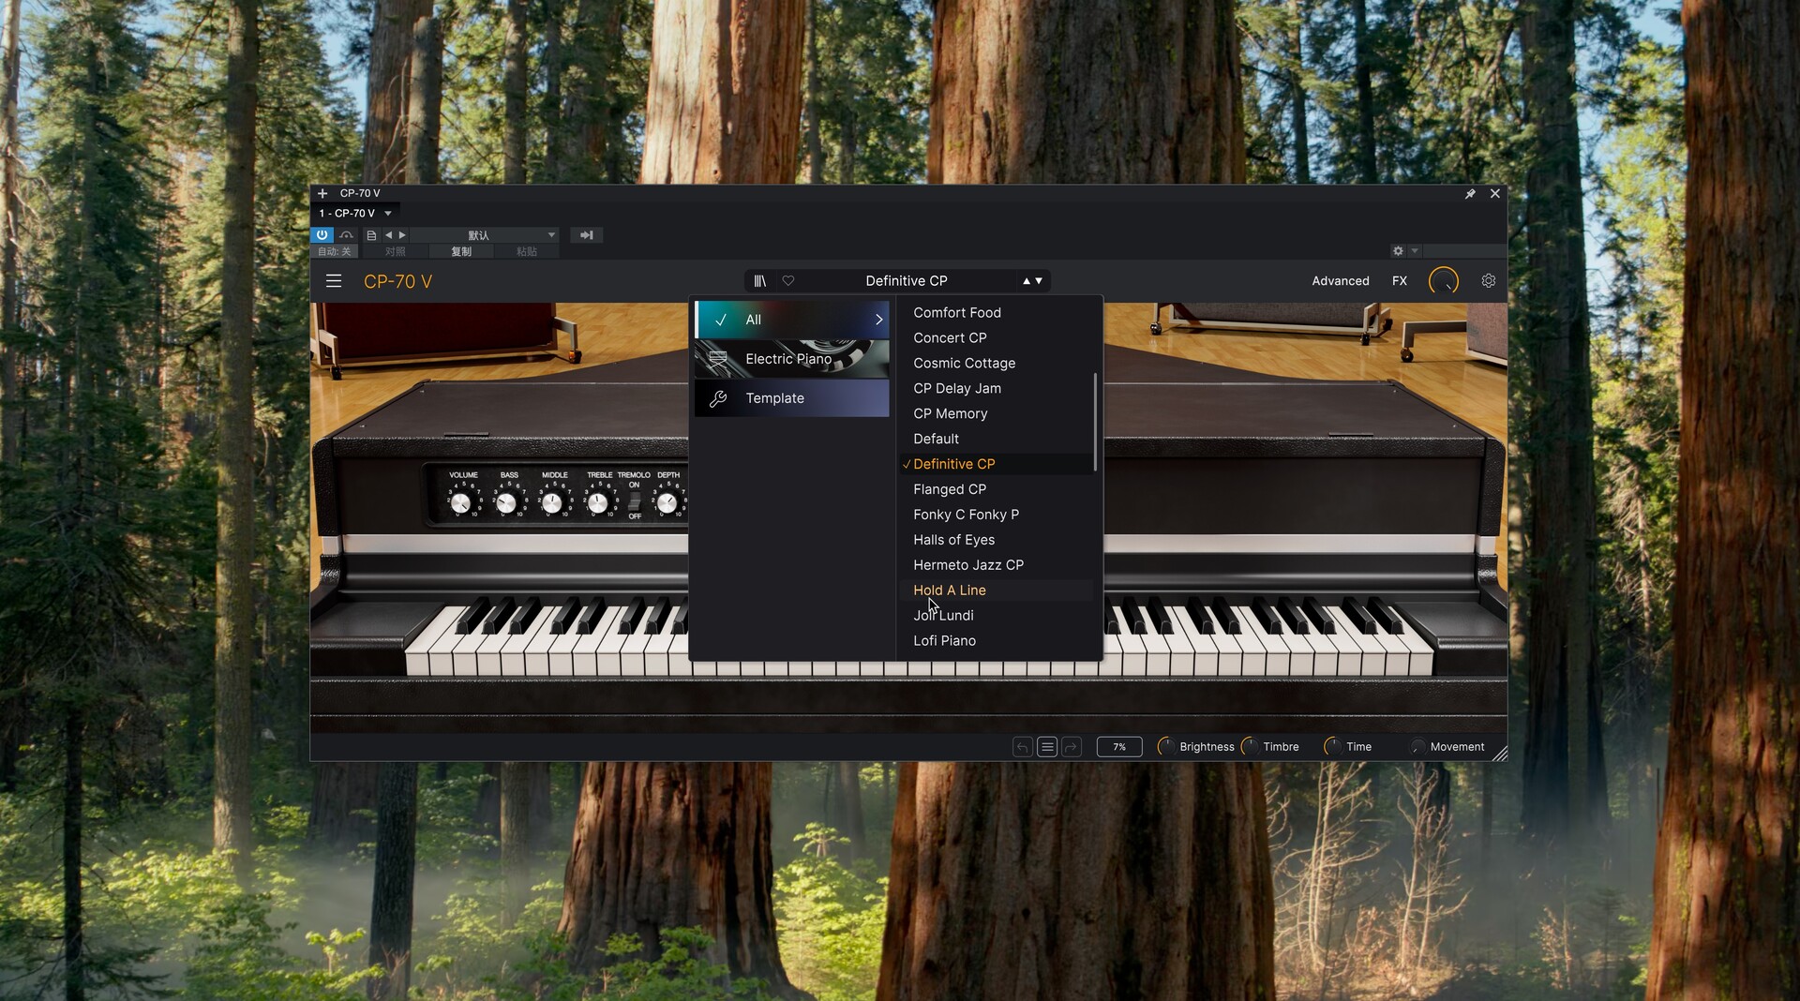Load the Default preset
This screenshot has height=1001, width=1800.
click(x=997, y=439)
